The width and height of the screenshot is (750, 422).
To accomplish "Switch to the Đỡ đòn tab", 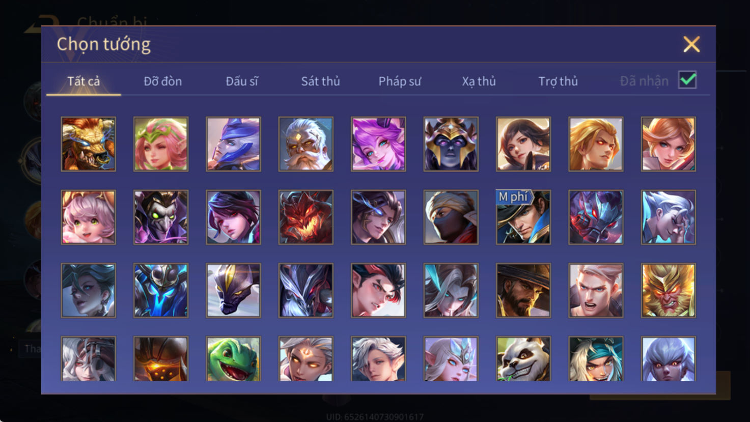I will coord(162,81).
